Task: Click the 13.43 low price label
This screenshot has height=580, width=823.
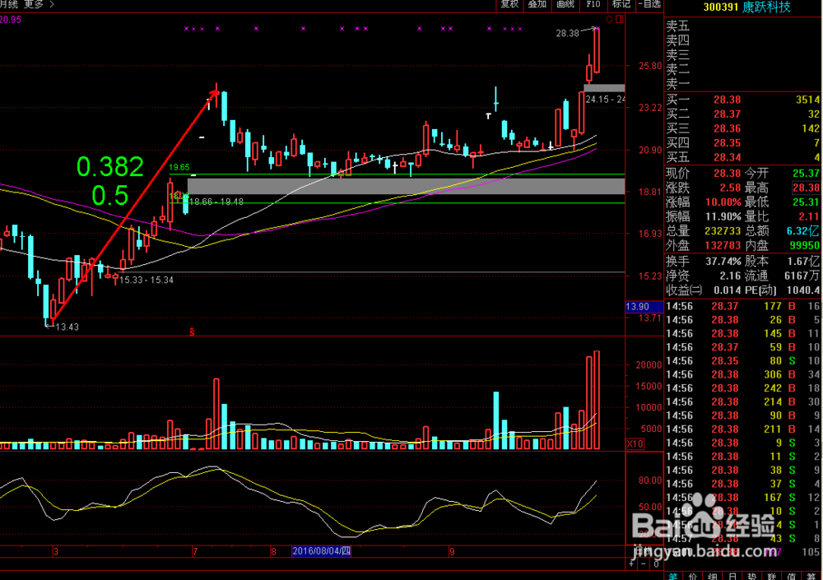Action: 67,327
